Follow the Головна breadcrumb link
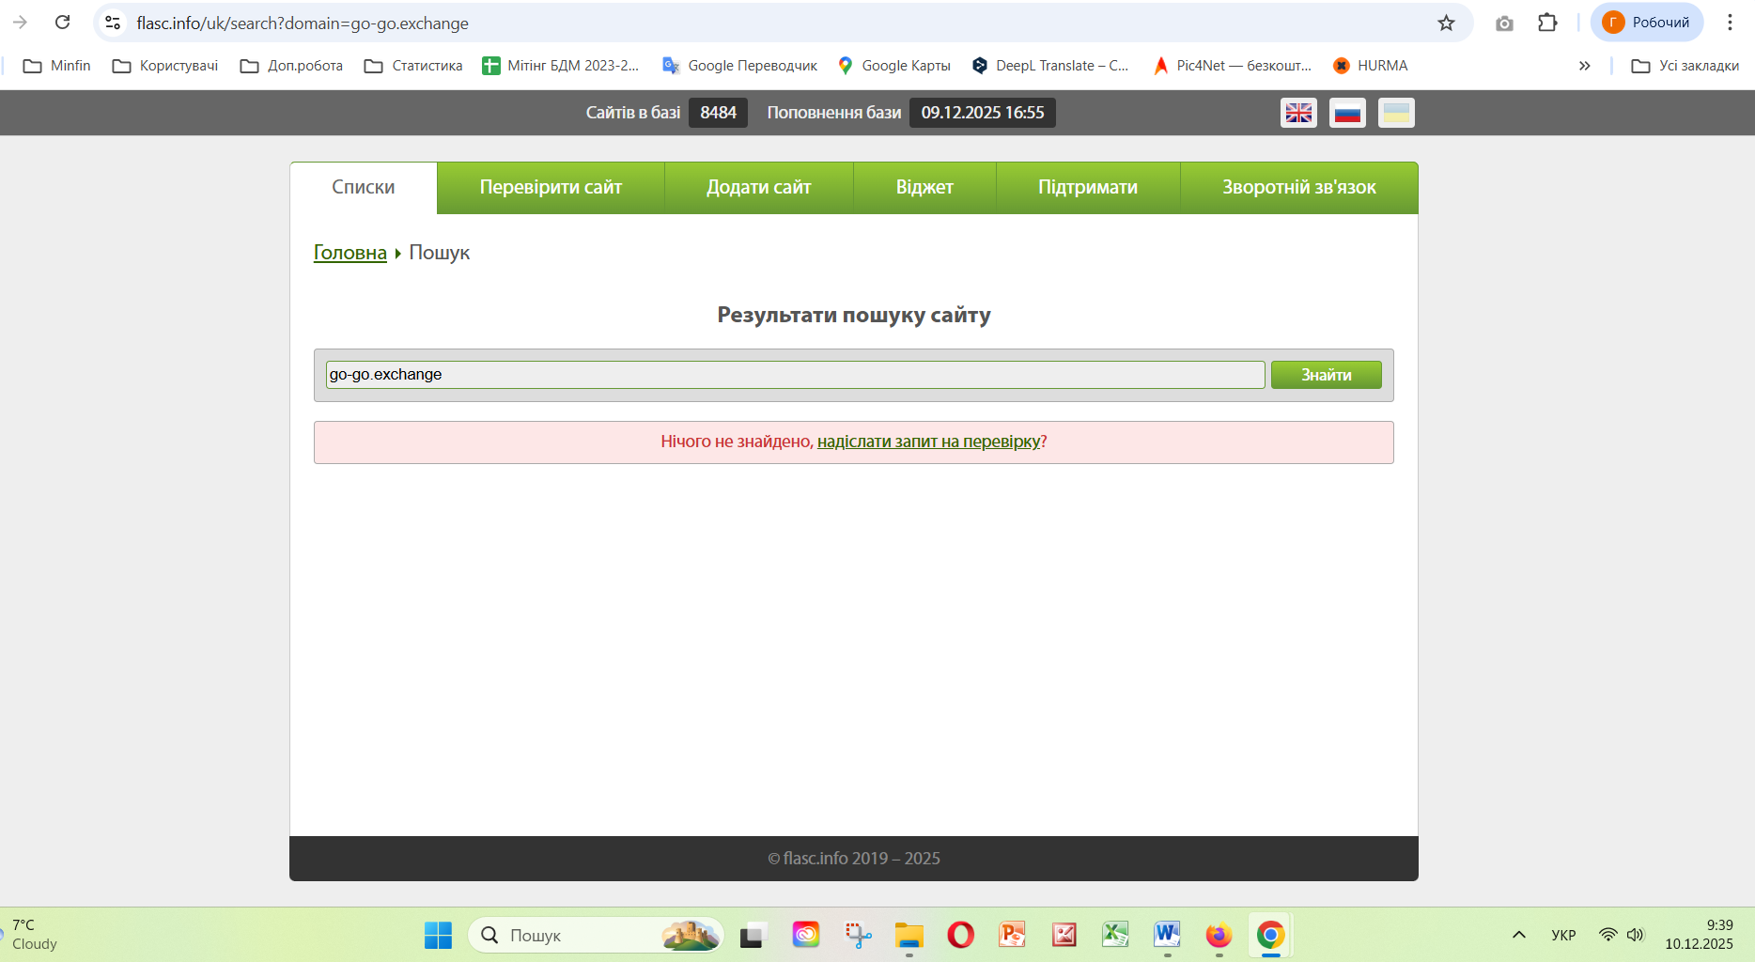1755x962 pixels. tap(350, 253)
